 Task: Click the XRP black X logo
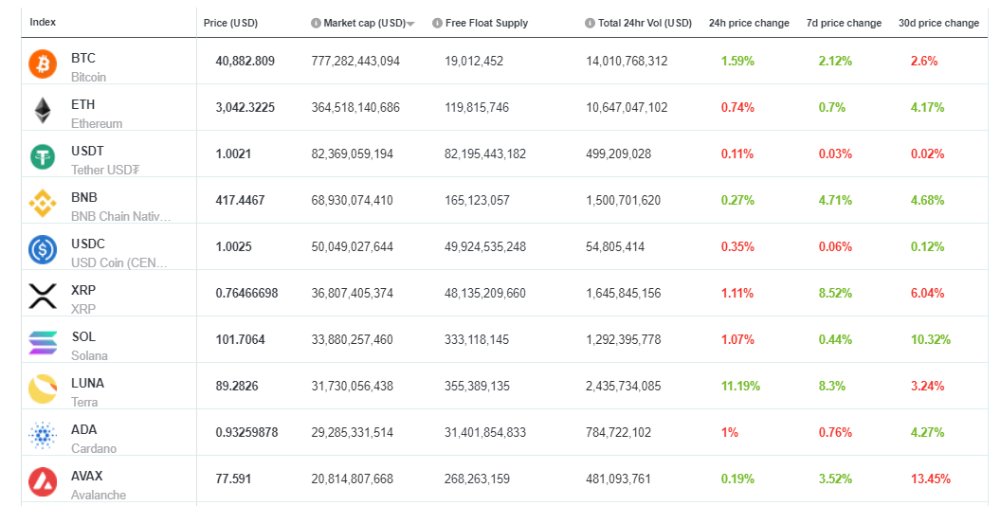43,297
